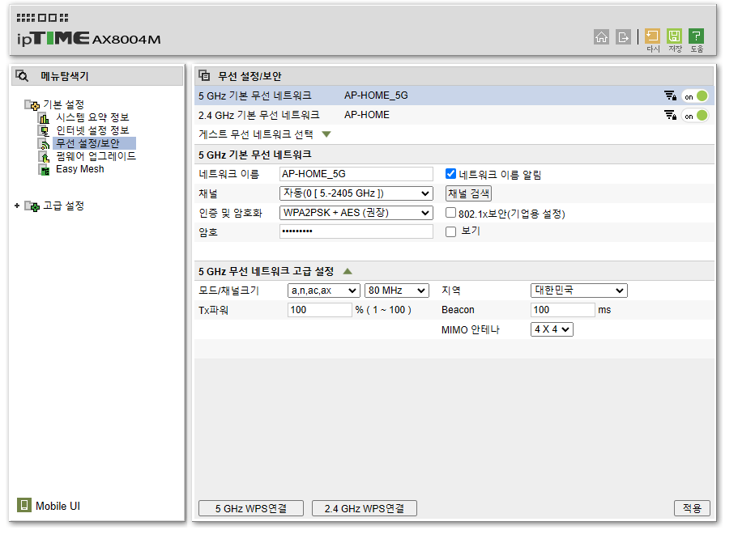Open the 채널 dropdown

356,193
